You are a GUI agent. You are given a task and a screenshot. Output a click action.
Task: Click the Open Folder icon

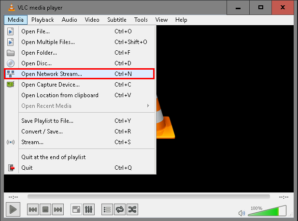11,53
